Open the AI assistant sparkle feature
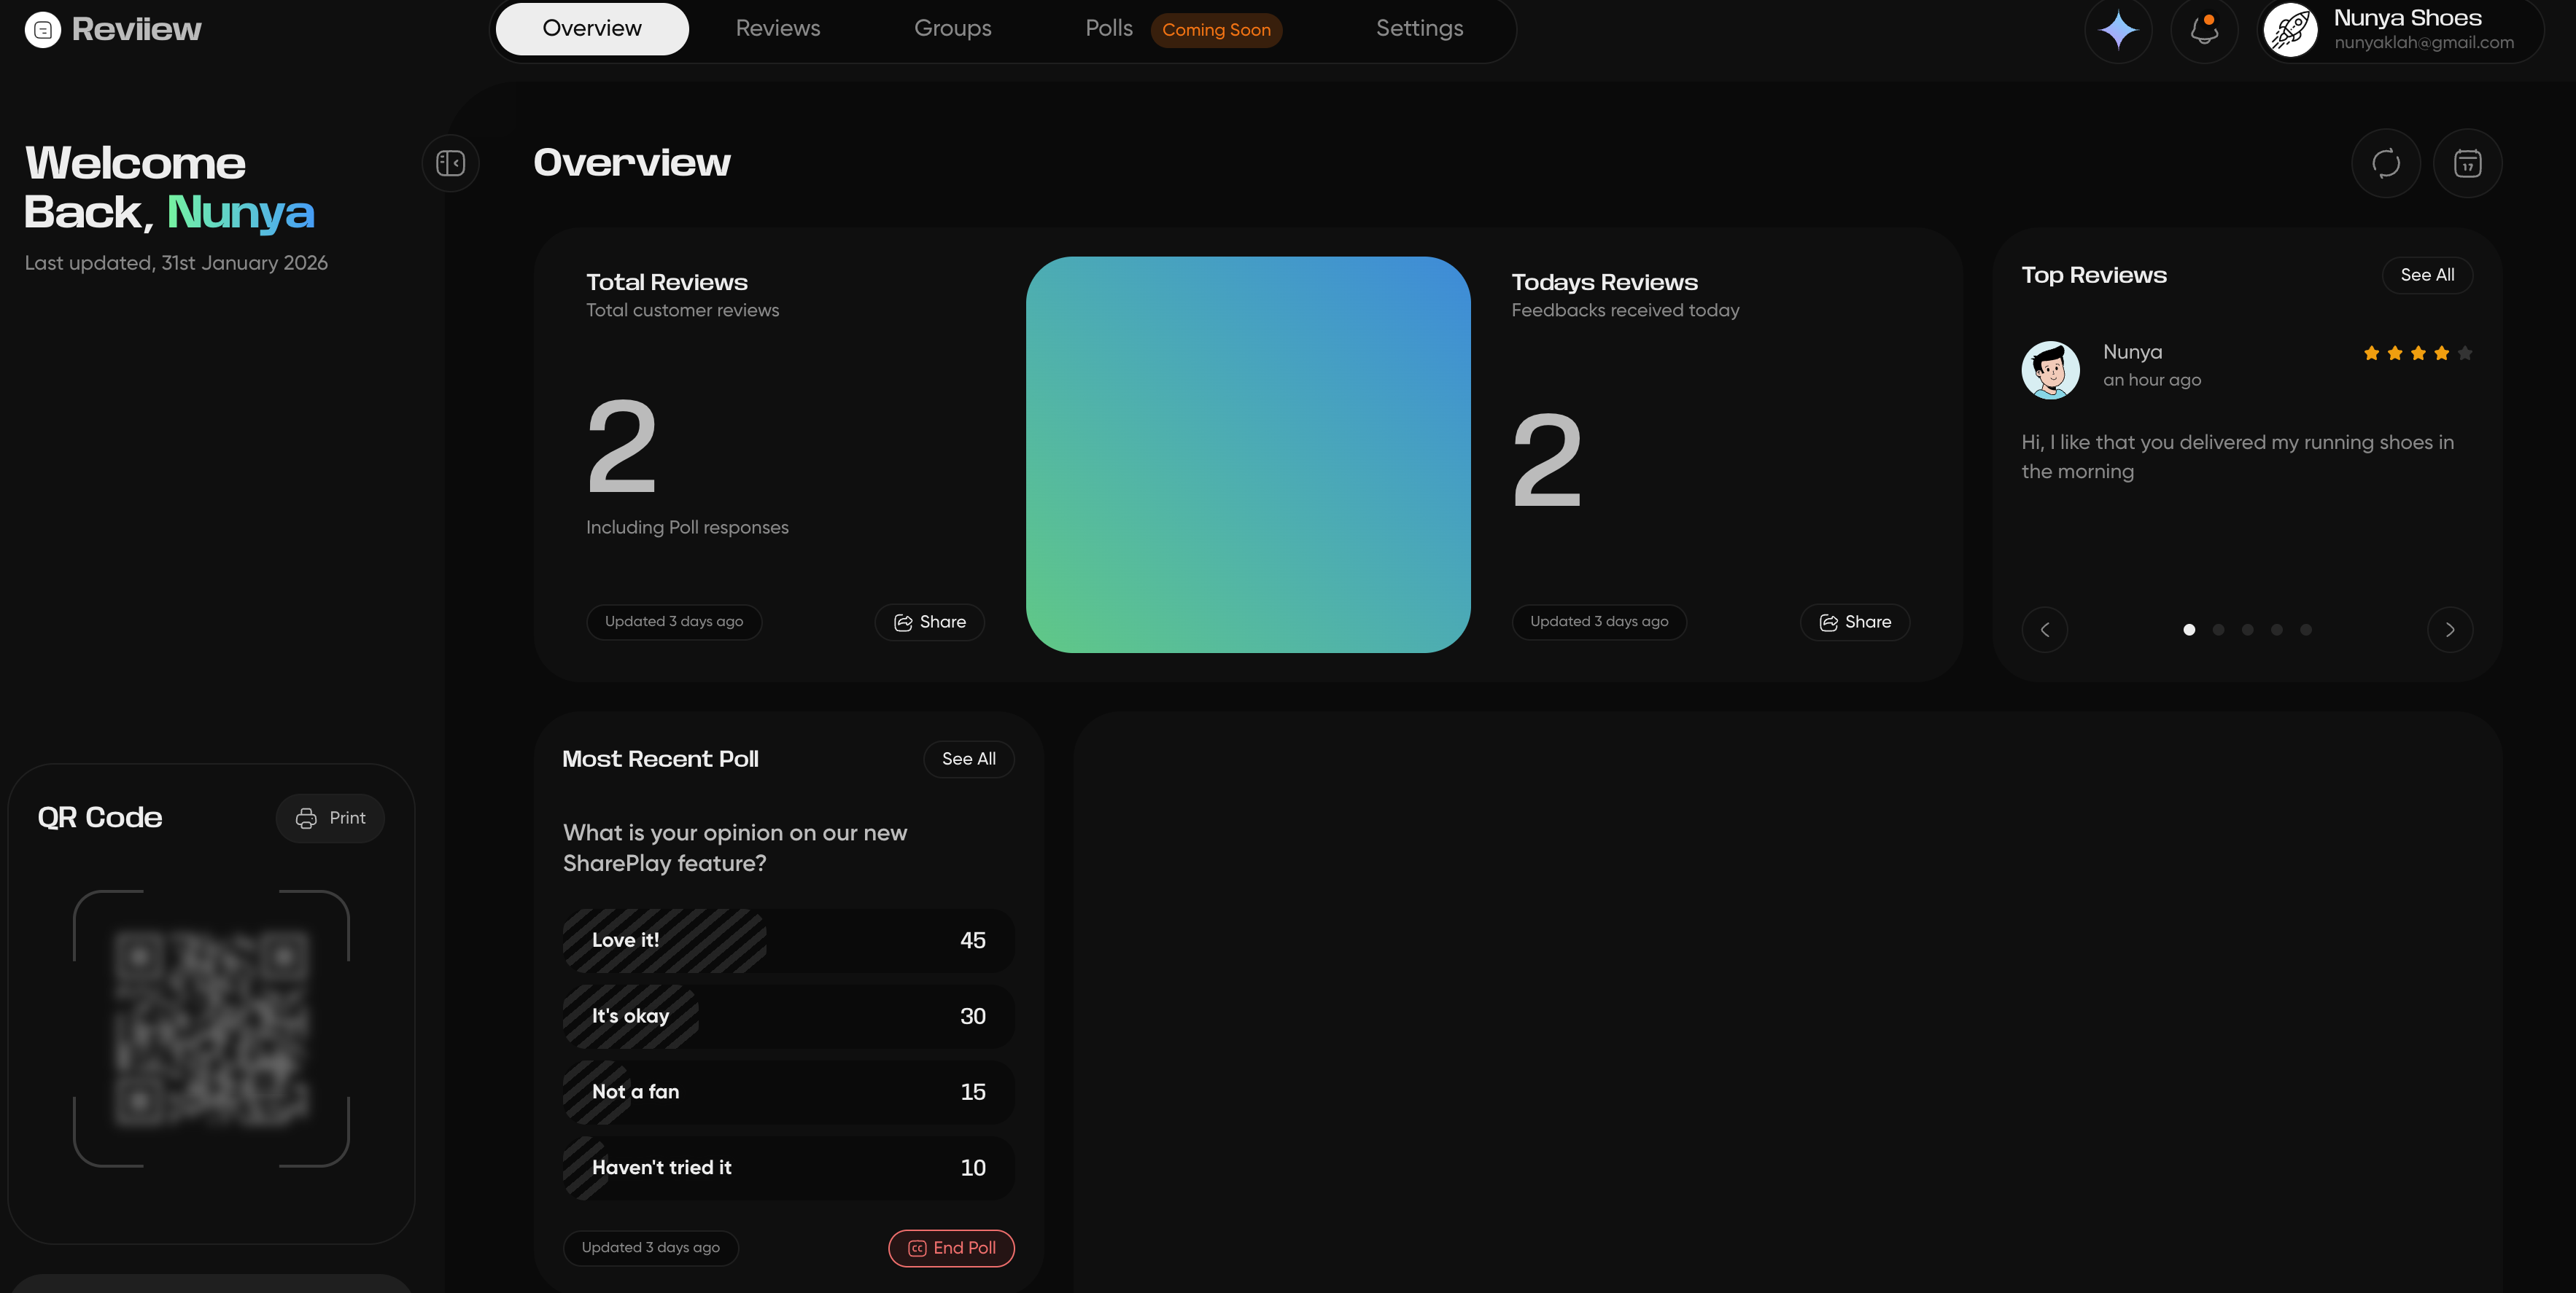The image size is (2576, 1293). pos(2117,30)
